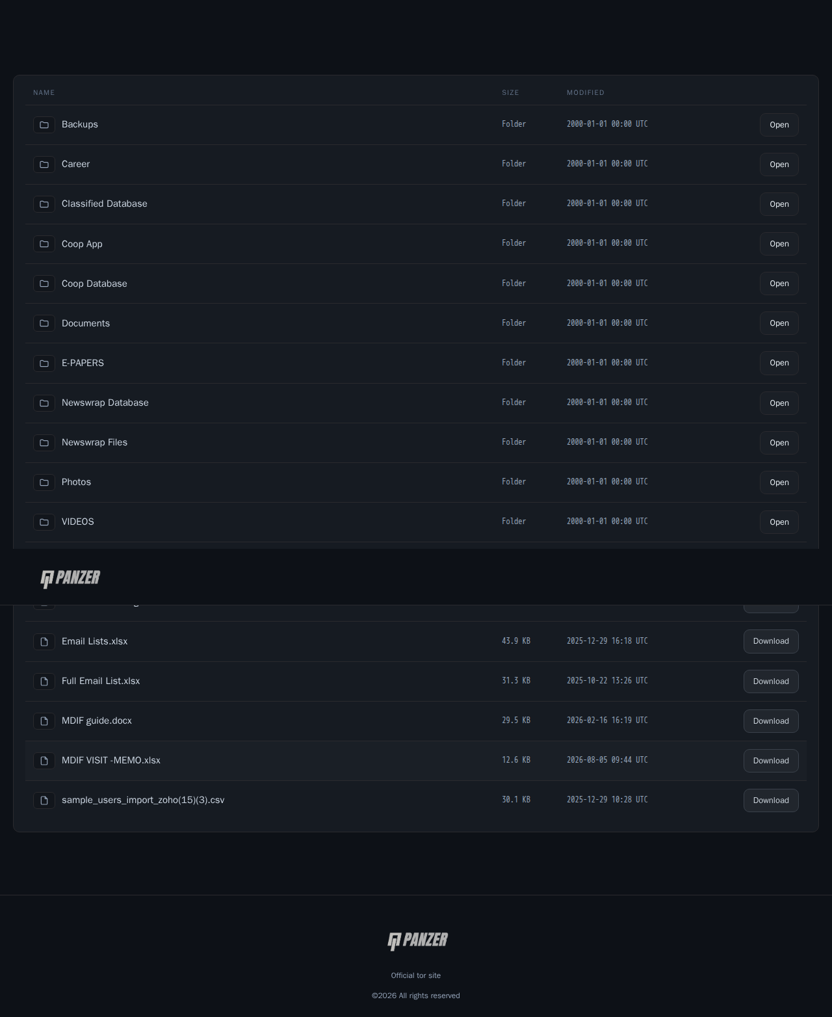Image resolution: width=832 pixels, height=1017 pixels.
Task: Click the SIZE column header
Action: tap(510, 92)
